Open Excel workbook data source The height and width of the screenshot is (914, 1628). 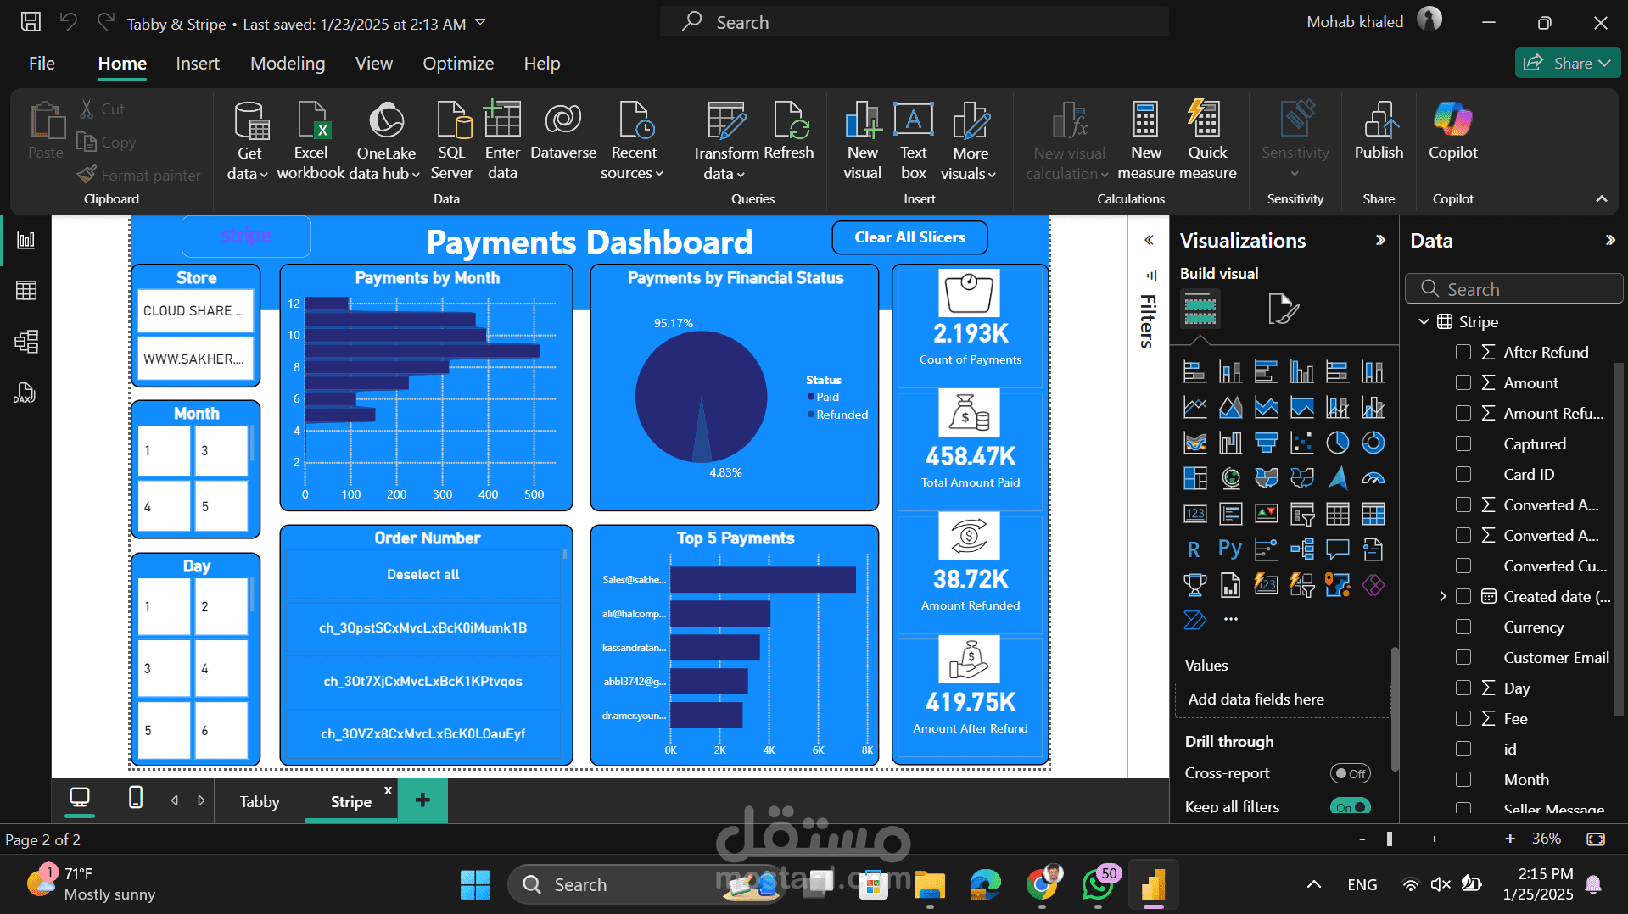(x=310, y=141)
